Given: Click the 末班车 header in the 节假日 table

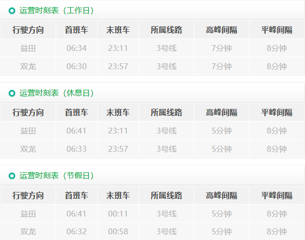Looking at the screenshot, I should [x=118, y=195].
